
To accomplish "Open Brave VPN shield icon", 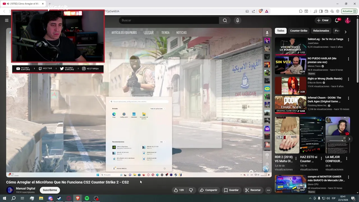I will 338,11.
